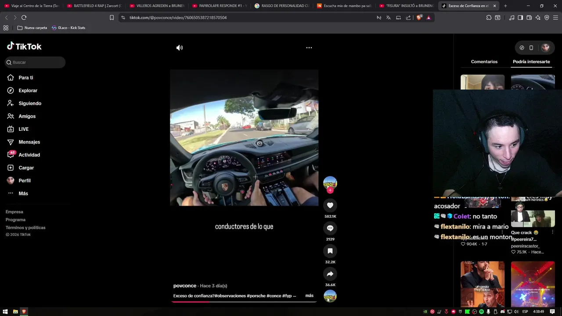Image resolution: width=562 pixels, height=316 pixels.
Task: Open the spinning sound disc below the share button
Action: tap(330, 296)
